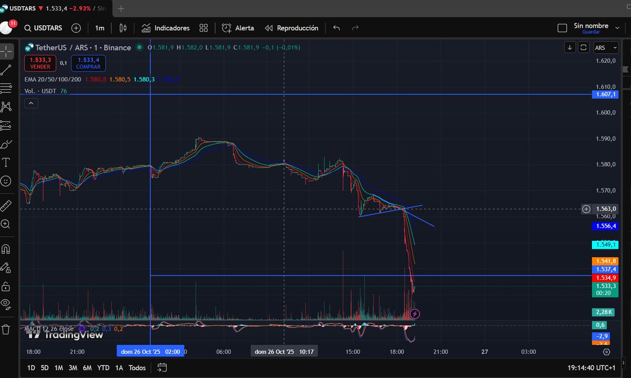
Task: Select the 1A range
Action: pyautogui.click(x=119, y=367)
